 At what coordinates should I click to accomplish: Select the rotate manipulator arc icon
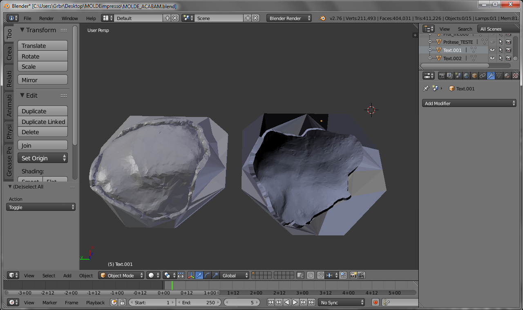[x=207, y=275]
